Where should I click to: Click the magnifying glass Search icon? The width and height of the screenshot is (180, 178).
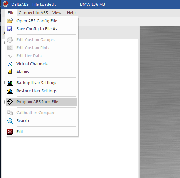coord(10,121)
